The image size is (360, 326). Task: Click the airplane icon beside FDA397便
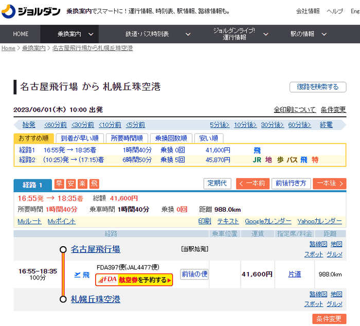(79, 274)
